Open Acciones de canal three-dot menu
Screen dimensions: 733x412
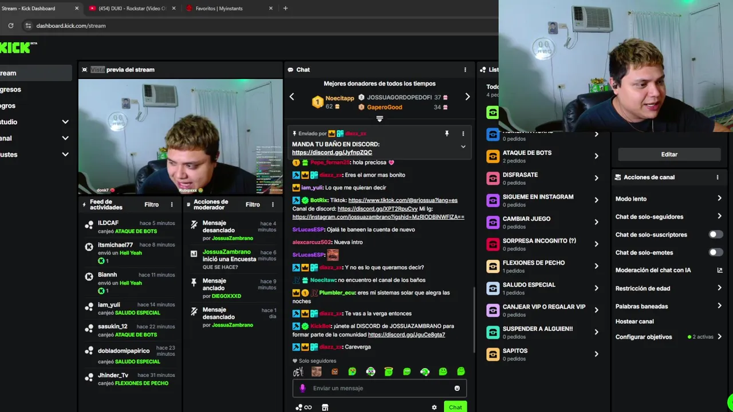(x=717, y=177)
